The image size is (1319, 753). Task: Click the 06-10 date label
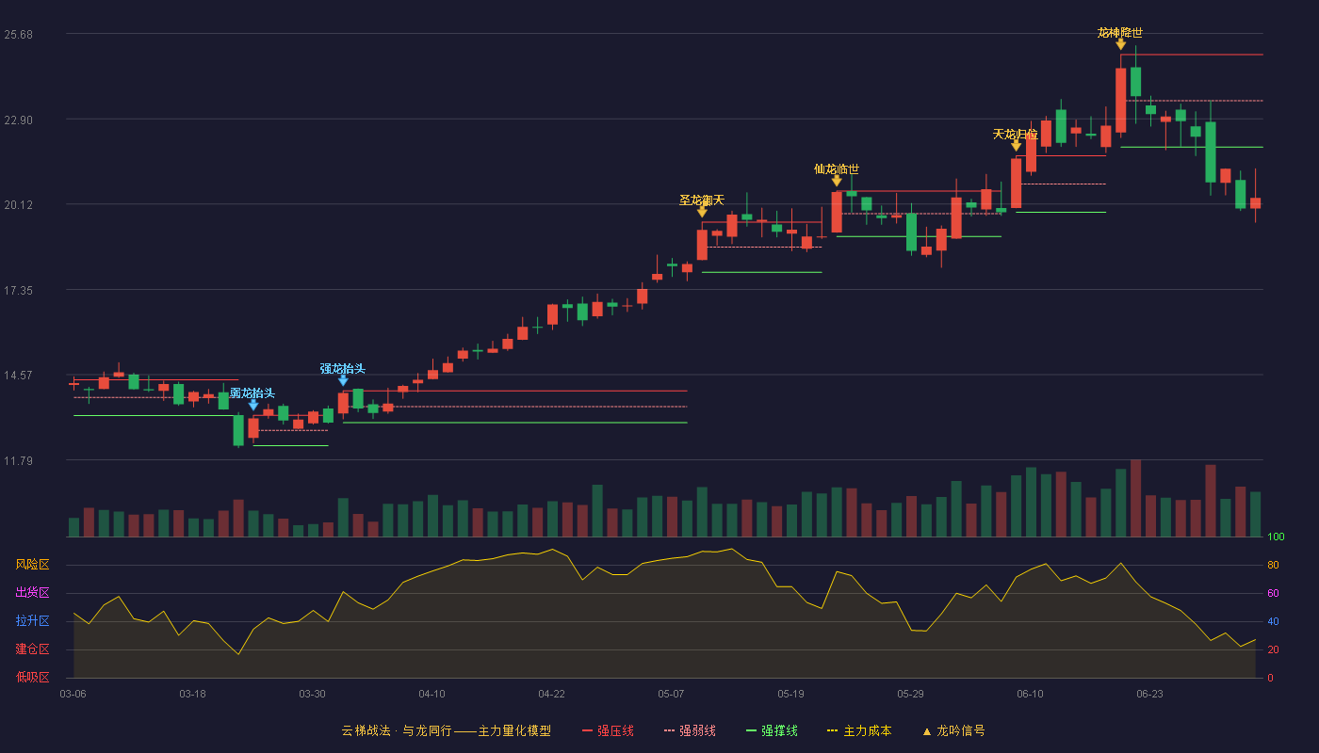1030,694
